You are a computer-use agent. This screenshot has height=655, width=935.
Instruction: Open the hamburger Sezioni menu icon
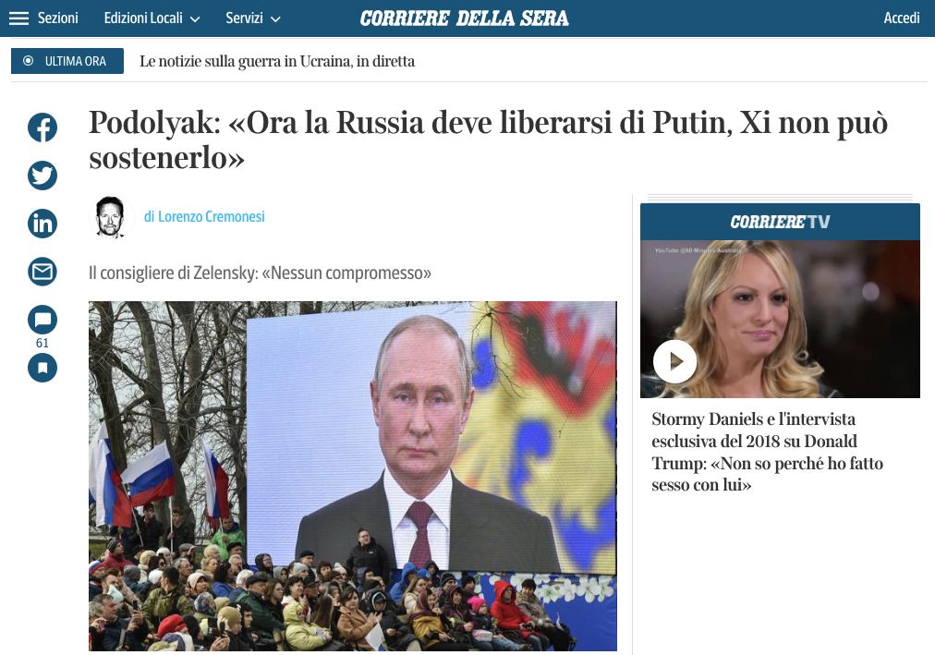tap(18, 18)
